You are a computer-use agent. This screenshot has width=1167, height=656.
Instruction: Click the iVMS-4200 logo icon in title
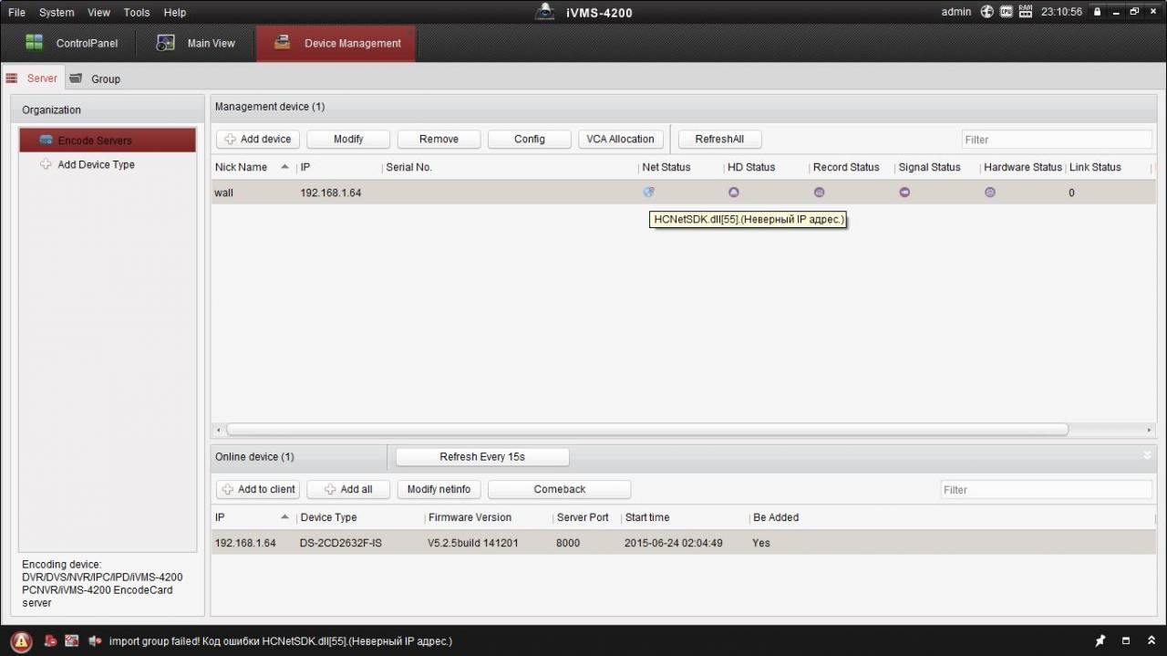(x=545, y=12)
